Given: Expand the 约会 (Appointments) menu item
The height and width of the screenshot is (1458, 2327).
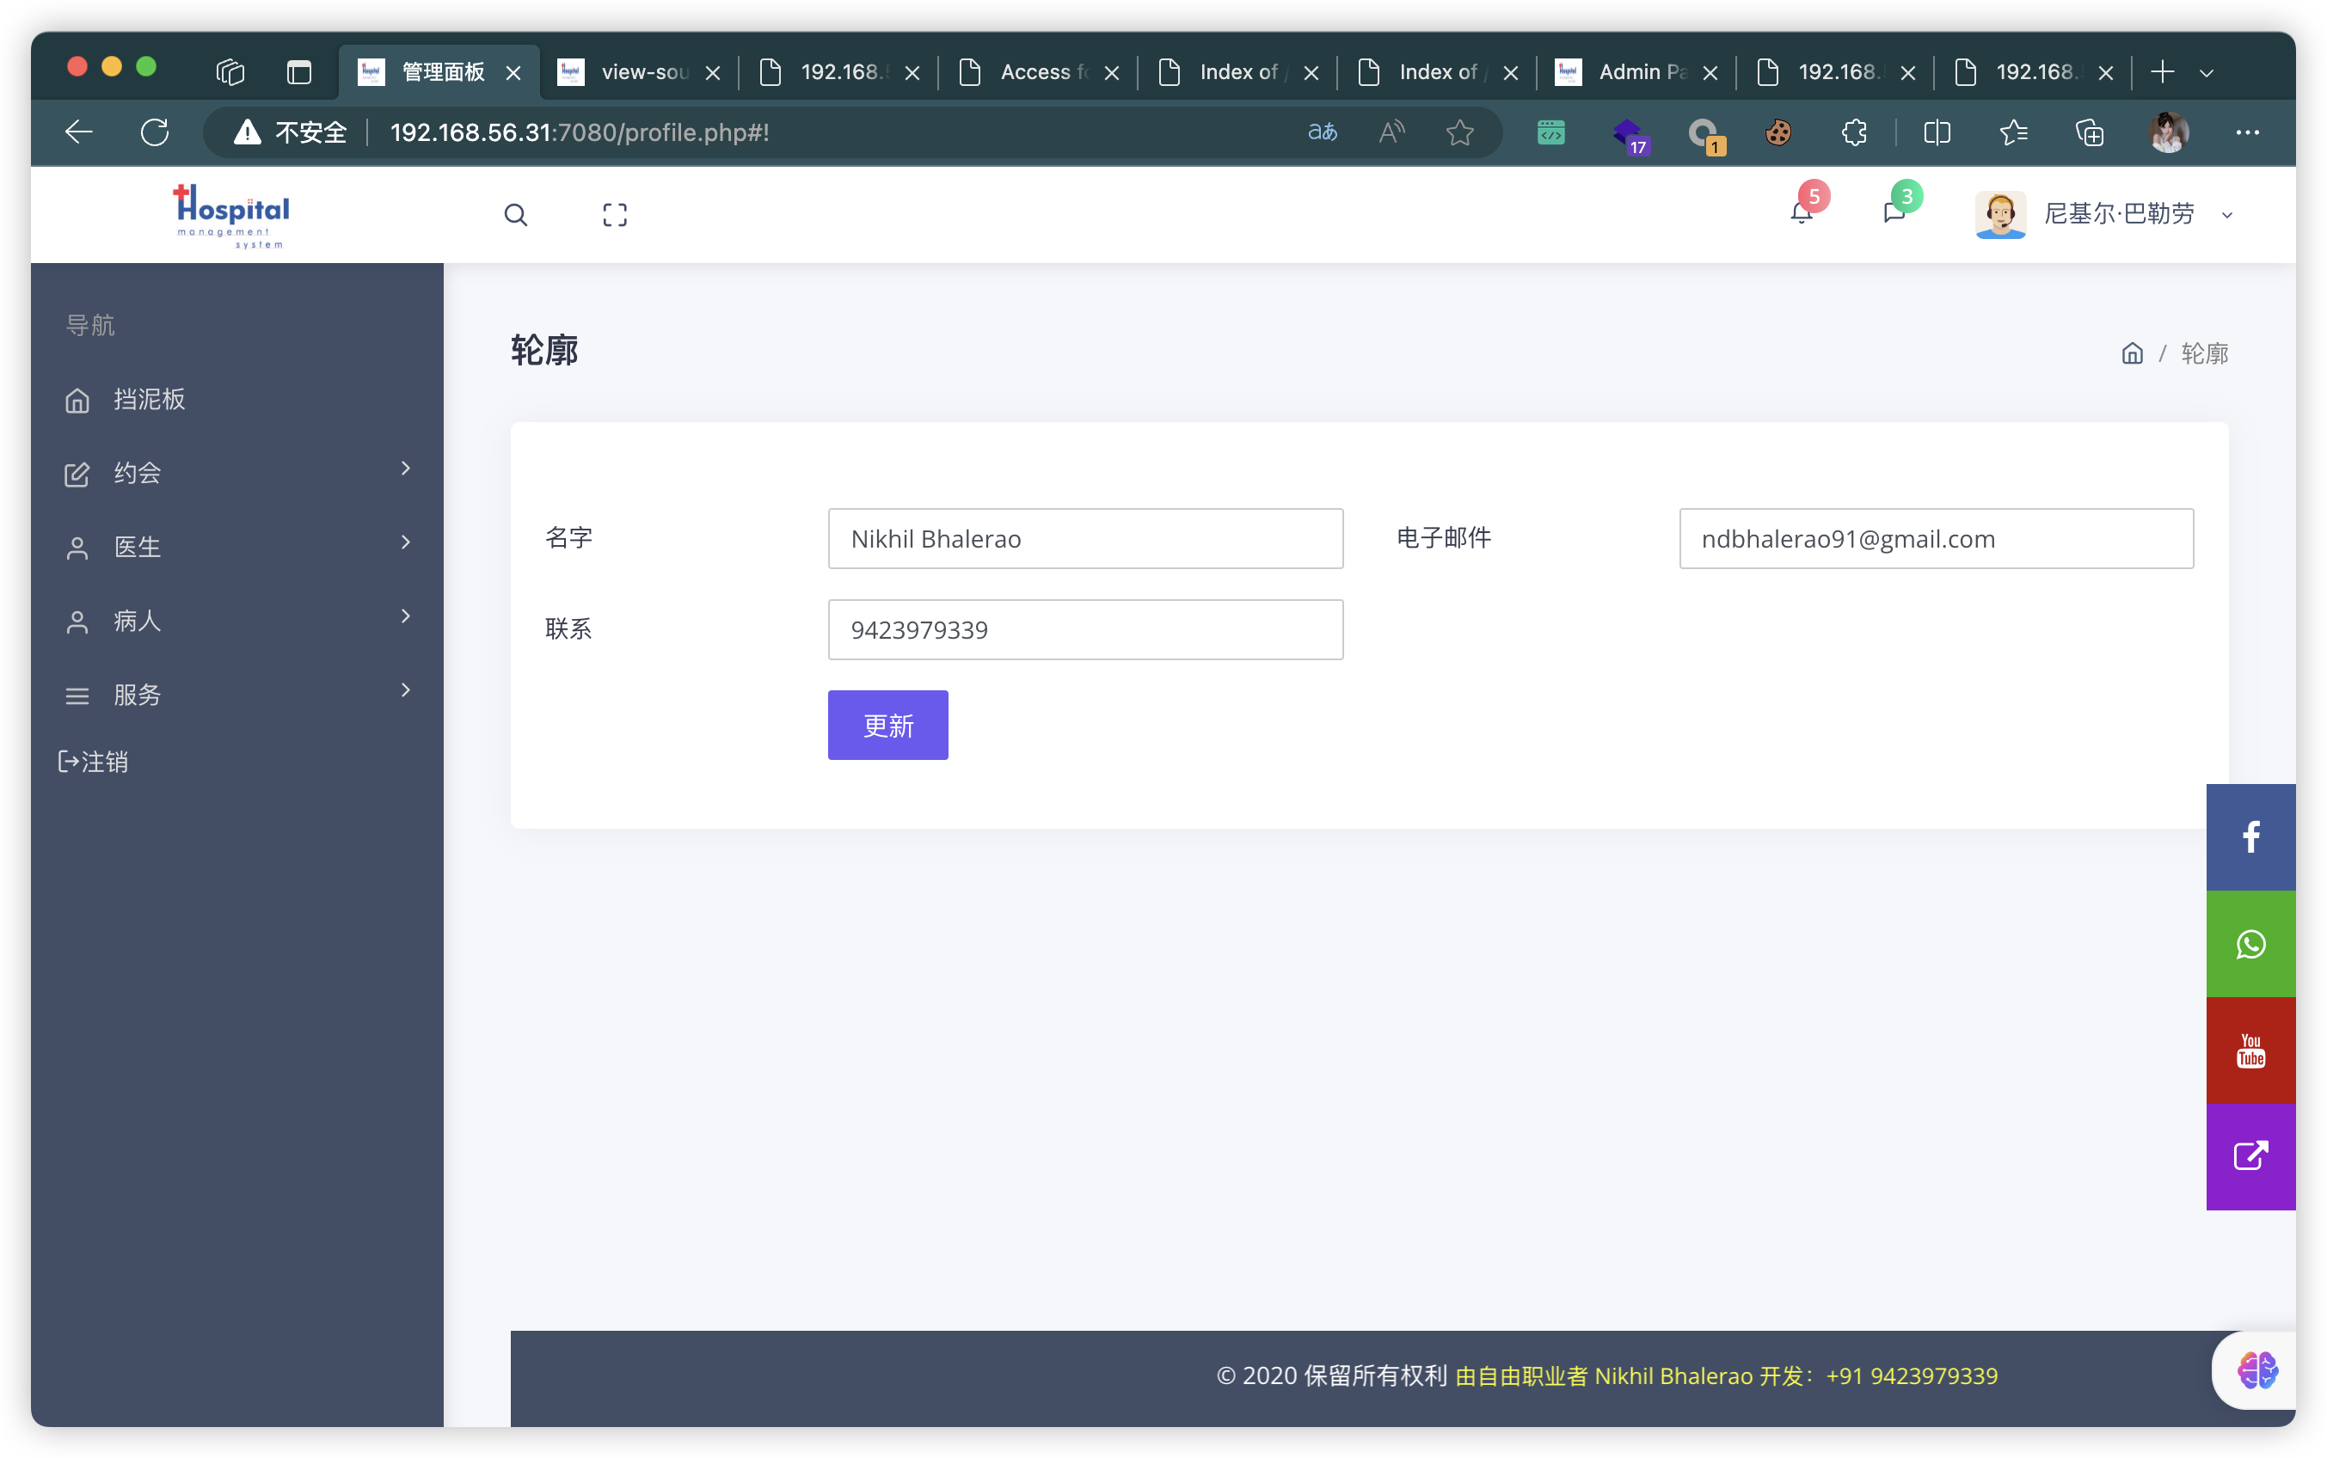Looking at the screenshot, I should (x=236, y=472).
